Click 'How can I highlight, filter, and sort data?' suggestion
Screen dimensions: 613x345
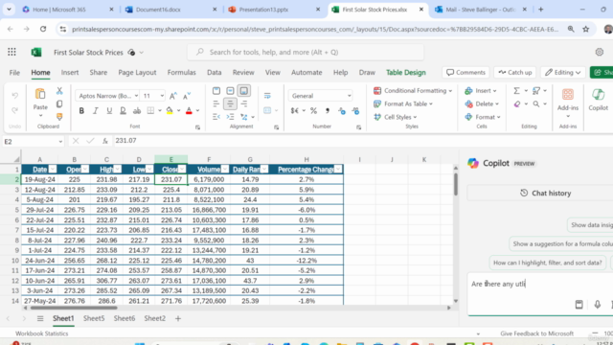(547, 263)
